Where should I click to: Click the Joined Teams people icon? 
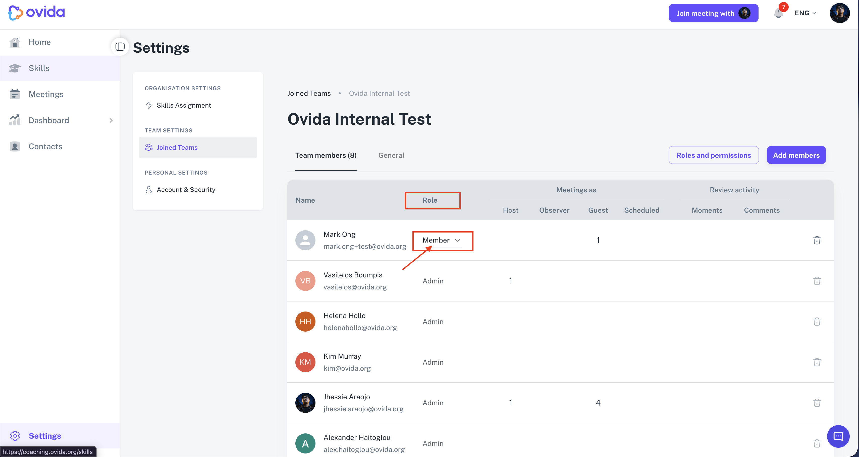pos(149,147)
